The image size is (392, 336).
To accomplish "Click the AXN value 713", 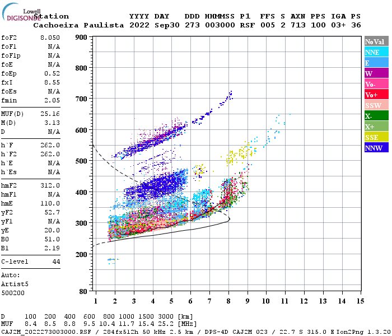I will (x=298, y=25).
